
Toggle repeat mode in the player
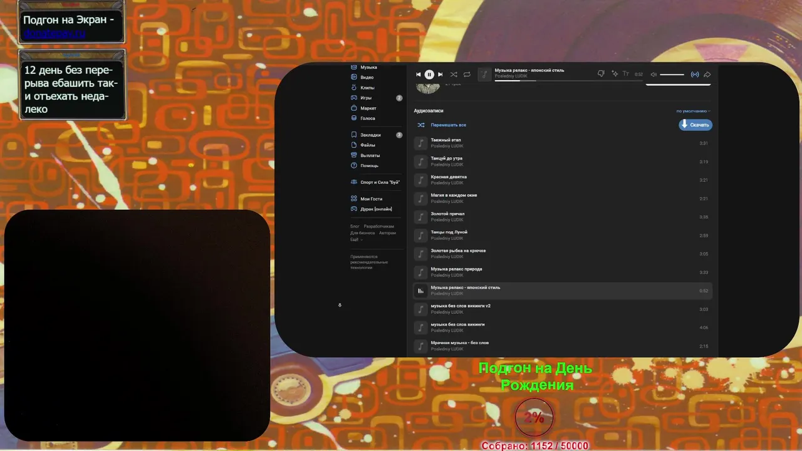pyautogui.click(x=467, y=75)
